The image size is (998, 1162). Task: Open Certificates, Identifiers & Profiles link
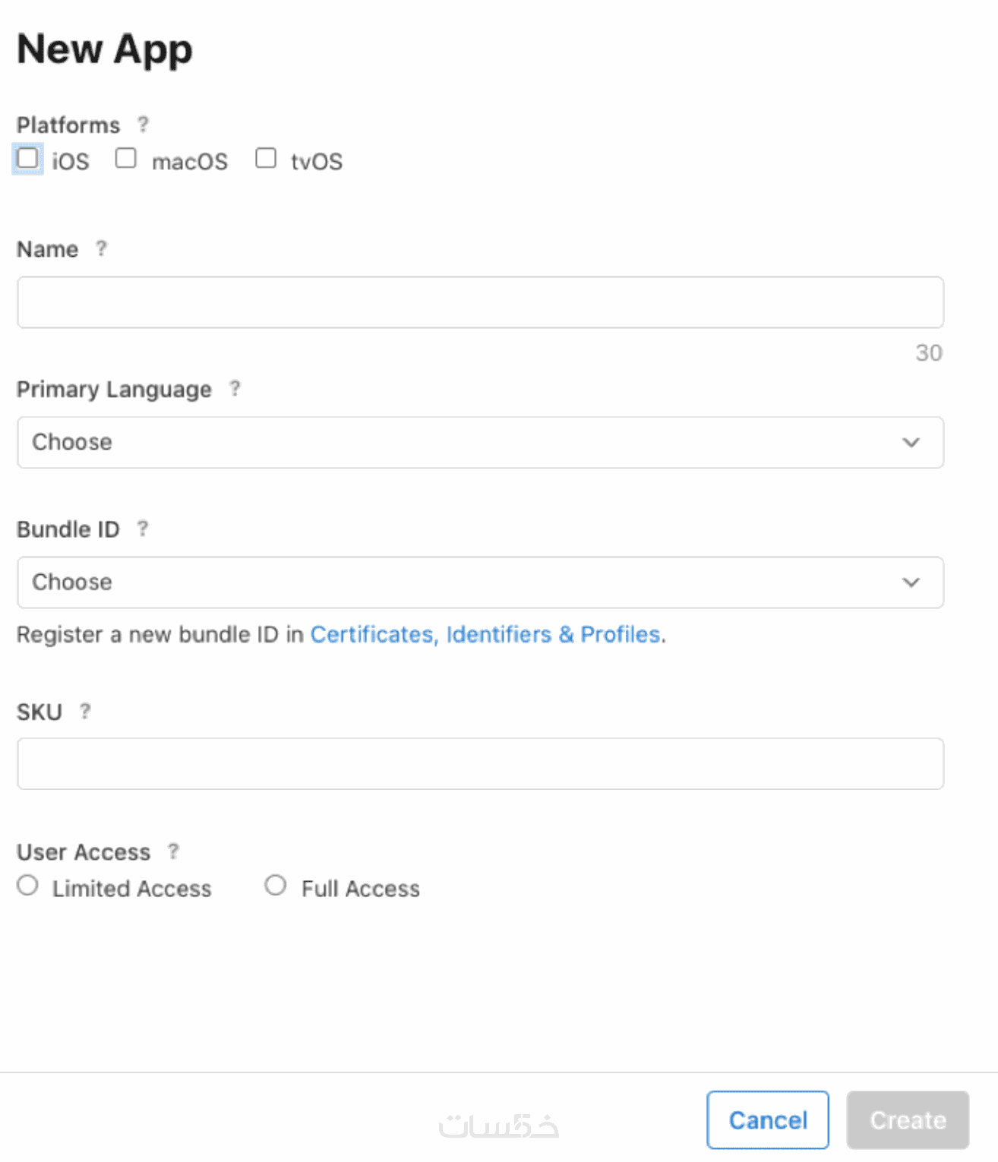click(x=485, y=634)
